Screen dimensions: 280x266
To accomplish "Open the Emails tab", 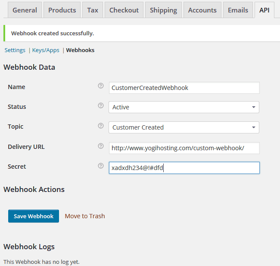I will [238, 10].
